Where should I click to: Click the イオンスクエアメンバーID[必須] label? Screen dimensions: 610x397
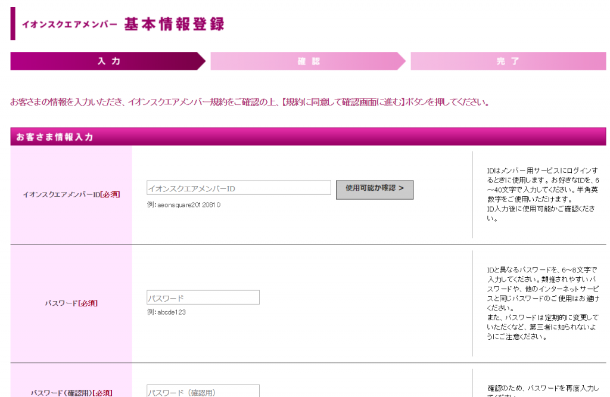[71, 194]
